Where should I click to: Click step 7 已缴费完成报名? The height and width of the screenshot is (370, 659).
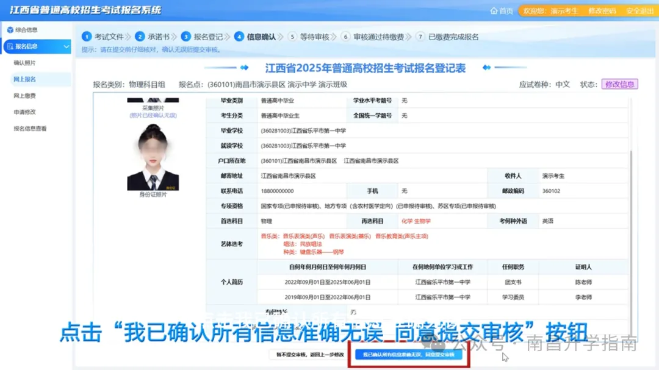click(447, 37)
